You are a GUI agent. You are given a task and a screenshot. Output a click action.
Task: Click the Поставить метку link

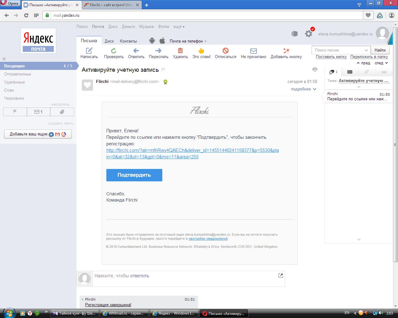[x=331, y=57]
